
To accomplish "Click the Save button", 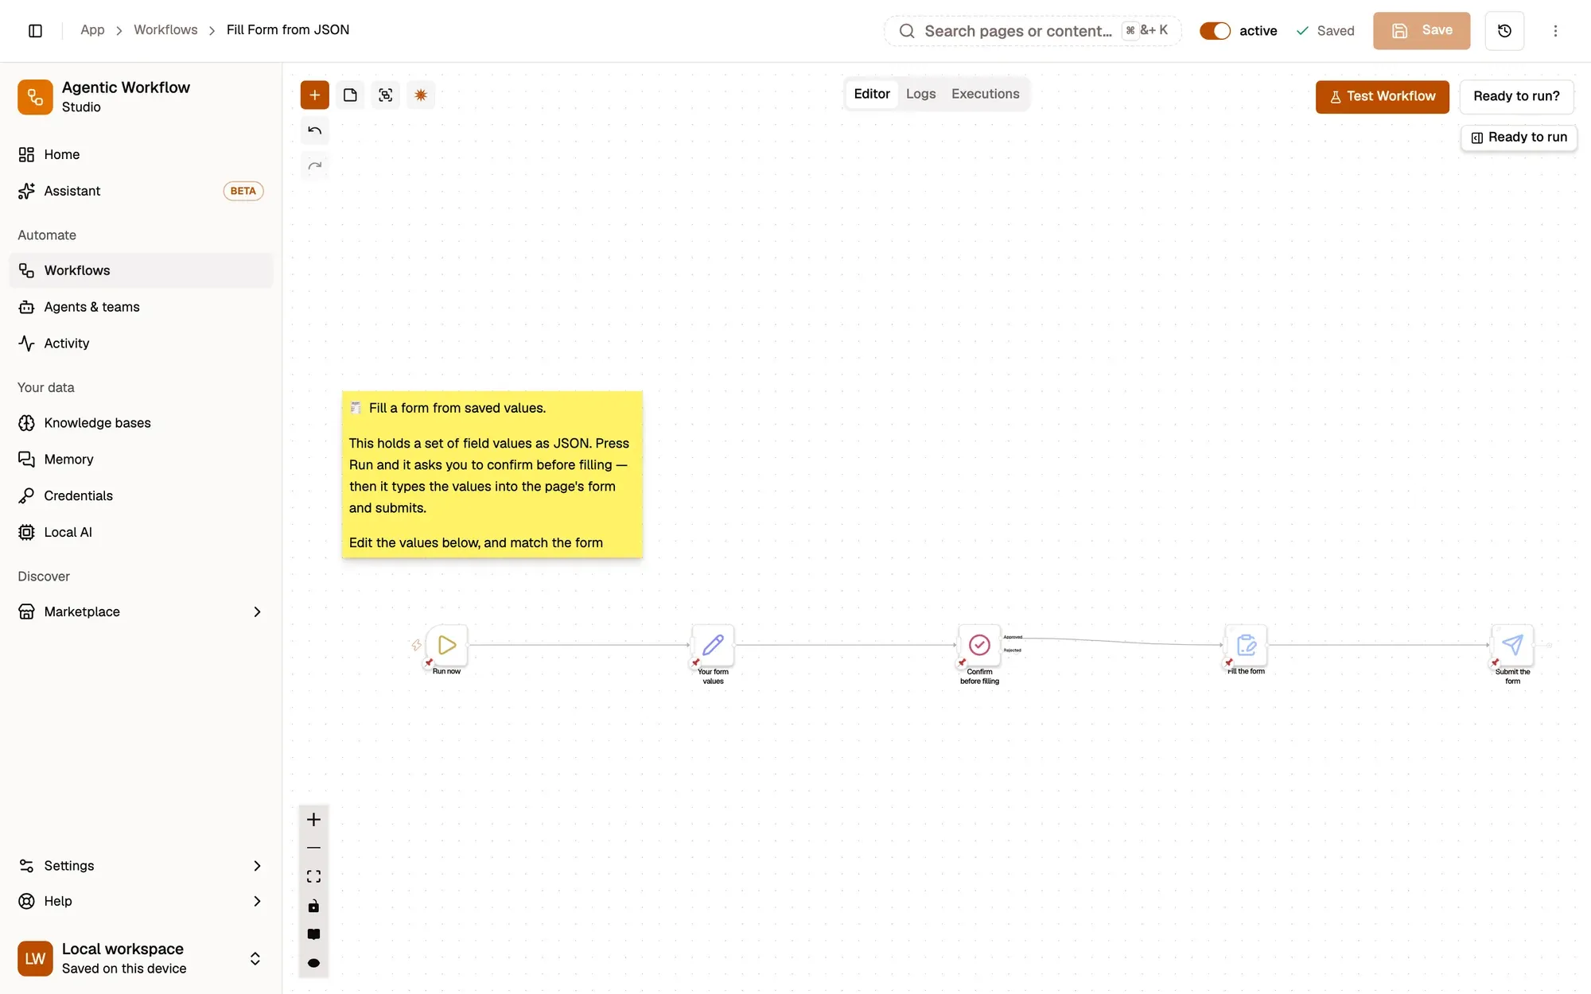I will 1421,30.
